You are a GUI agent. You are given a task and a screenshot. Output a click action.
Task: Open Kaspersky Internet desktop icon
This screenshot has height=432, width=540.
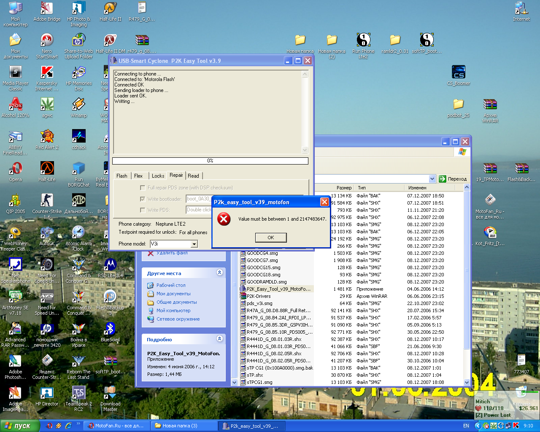[47, 78]
